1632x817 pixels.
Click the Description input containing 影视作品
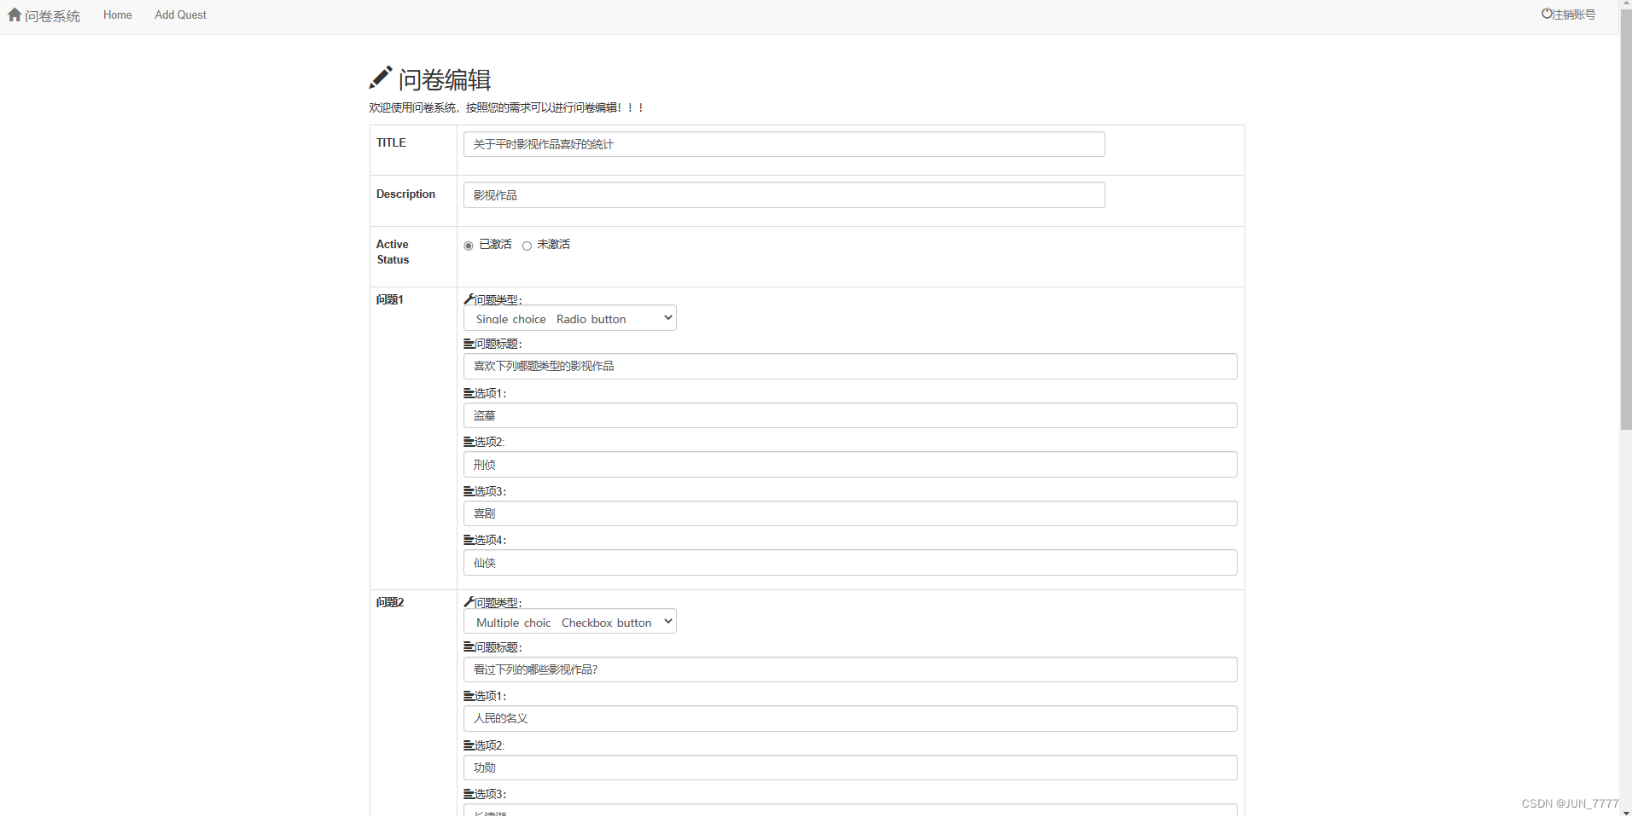coord(784,194)
